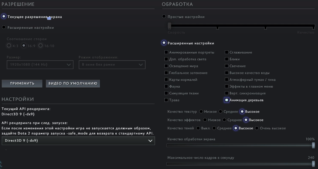Viewport: 318px width, 169px height.
Task: Open the 'В окне без рамки' display mode dropdown
Action: [x=112, y=65]
